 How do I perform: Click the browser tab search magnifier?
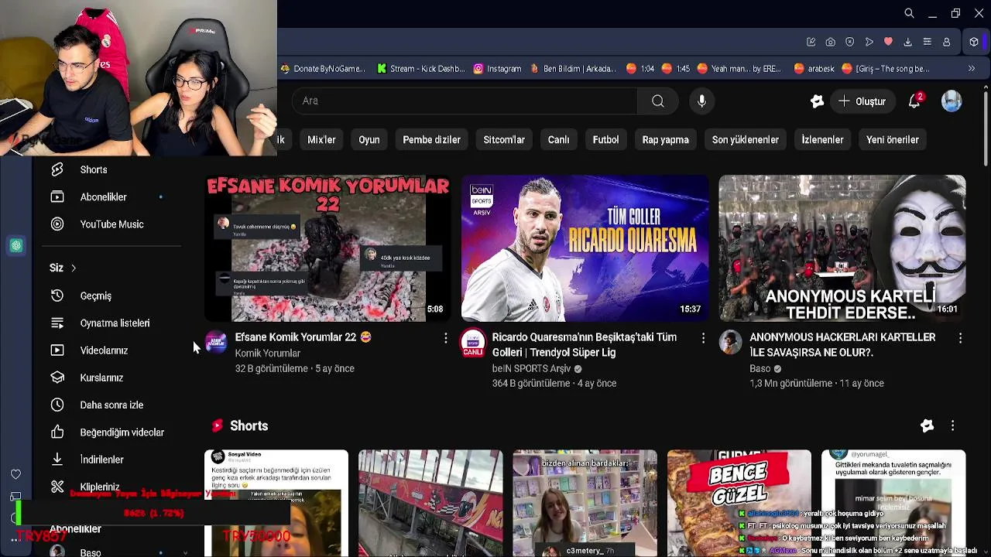tap(909, 13)
